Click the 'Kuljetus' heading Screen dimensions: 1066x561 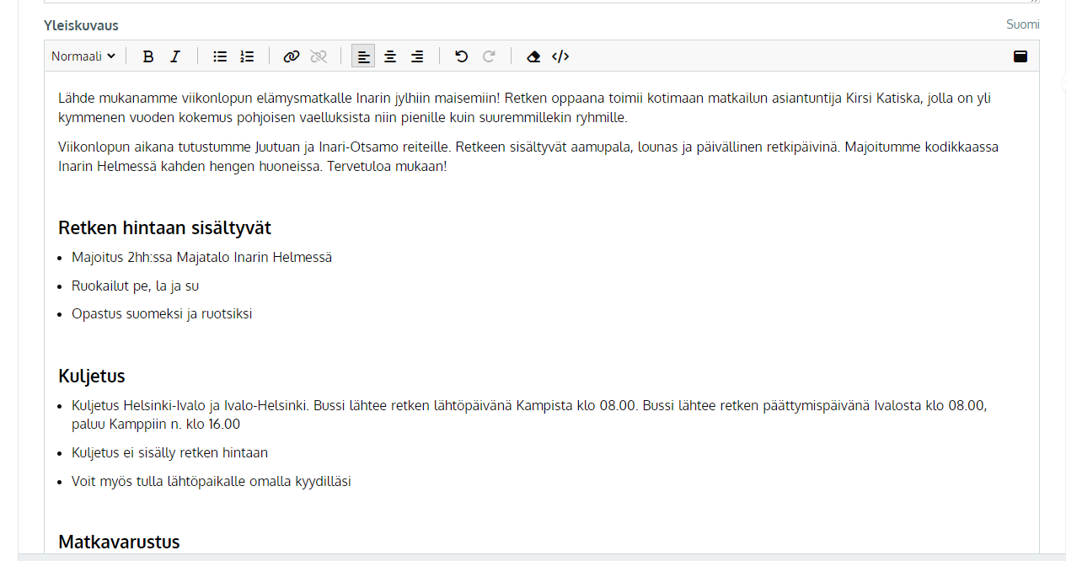pyautogui.click(x=92, y=376)
